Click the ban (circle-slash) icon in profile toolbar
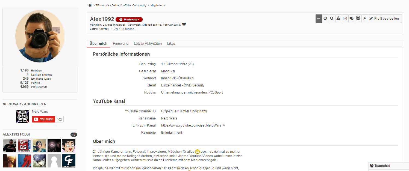The width and height of the screenshot is (409, 171). [x=325, y=19]
